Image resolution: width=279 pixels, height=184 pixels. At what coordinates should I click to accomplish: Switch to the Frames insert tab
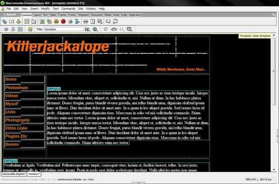coord(62,15)
